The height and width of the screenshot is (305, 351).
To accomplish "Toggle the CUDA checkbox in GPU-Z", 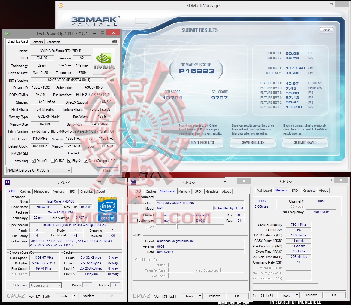I will tap(52, 160).
